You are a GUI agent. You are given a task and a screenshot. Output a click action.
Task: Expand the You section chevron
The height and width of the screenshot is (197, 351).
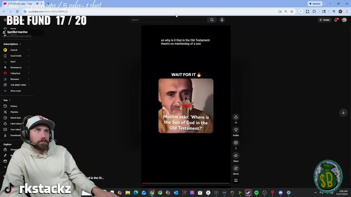[10, 100]
